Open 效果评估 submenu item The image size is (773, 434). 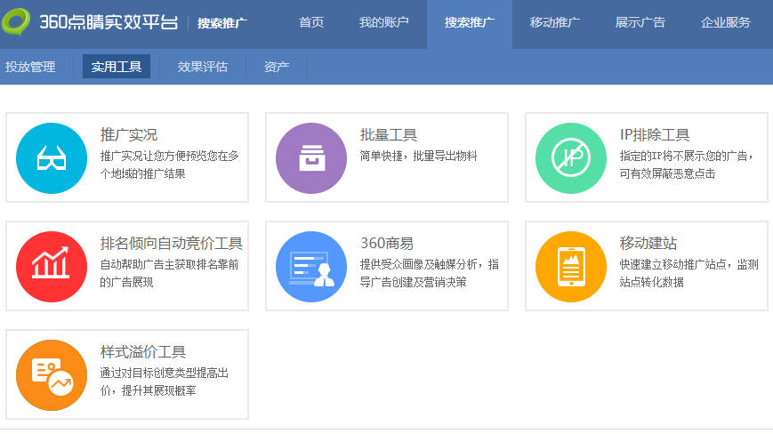(203, 67)
